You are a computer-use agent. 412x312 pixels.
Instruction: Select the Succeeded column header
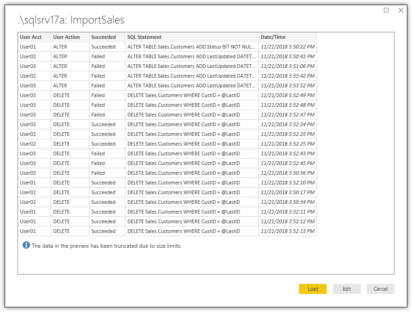pyautogui.click(x=107, y=37)
